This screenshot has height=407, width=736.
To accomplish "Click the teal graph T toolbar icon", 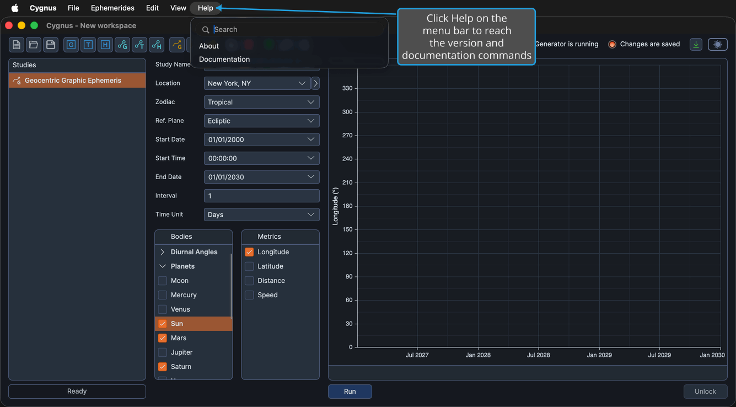I will pos(139,45).
